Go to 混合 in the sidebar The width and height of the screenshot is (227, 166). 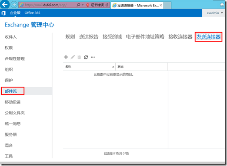point(9,145)
